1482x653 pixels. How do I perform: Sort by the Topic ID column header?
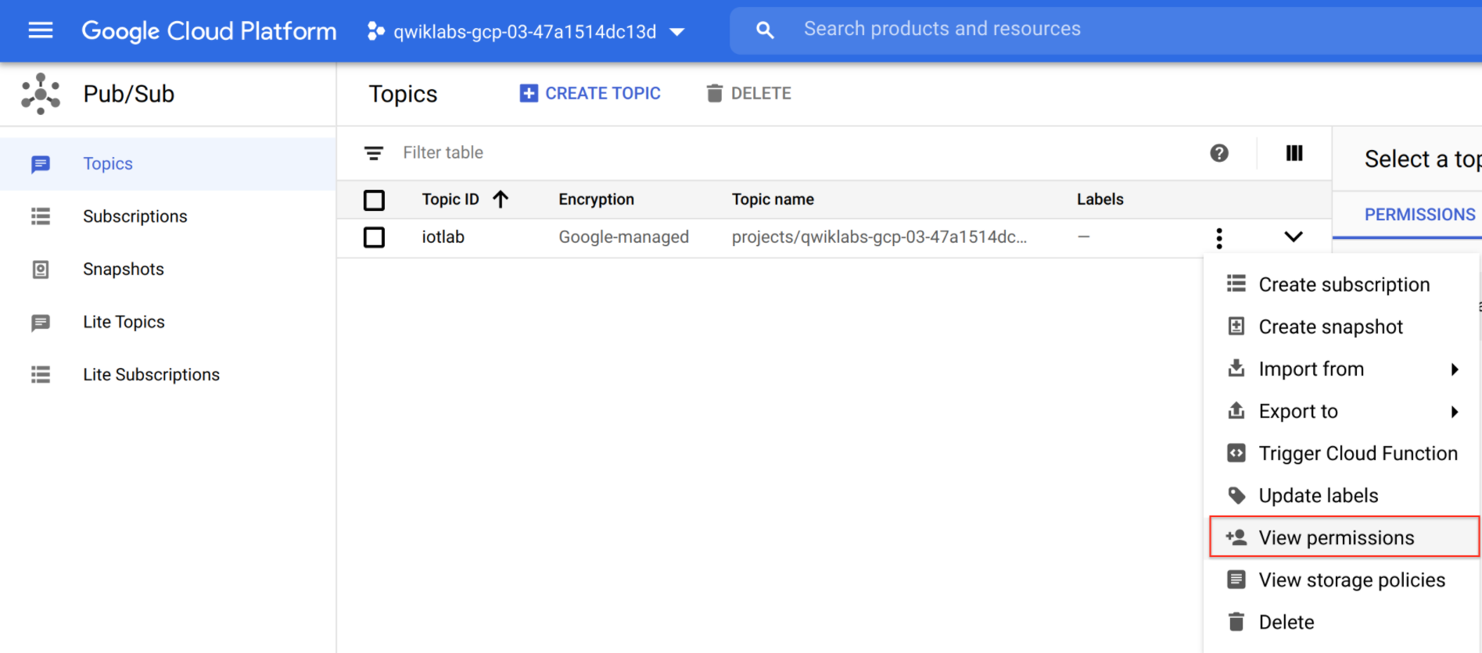coord(450,200)
